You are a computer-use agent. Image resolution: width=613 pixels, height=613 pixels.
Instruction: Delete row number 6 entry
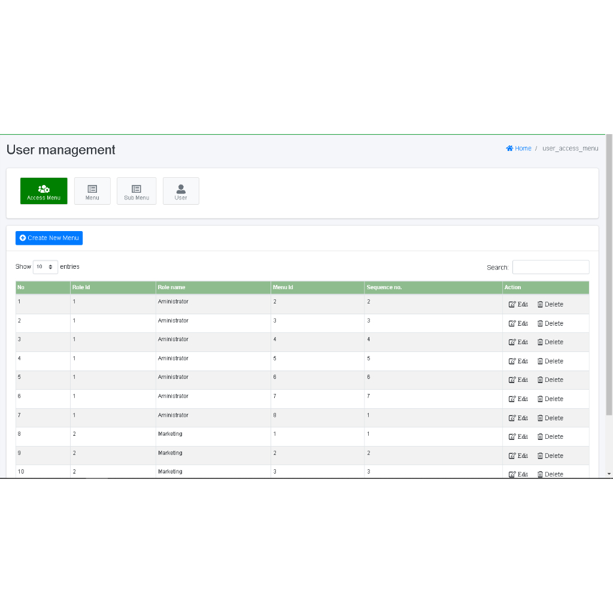pyautogui.click(x=550, y=399)
